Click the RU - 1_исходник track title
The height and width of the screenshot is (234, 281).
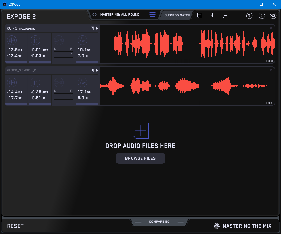pyautogui.click(x=21, y=28)
